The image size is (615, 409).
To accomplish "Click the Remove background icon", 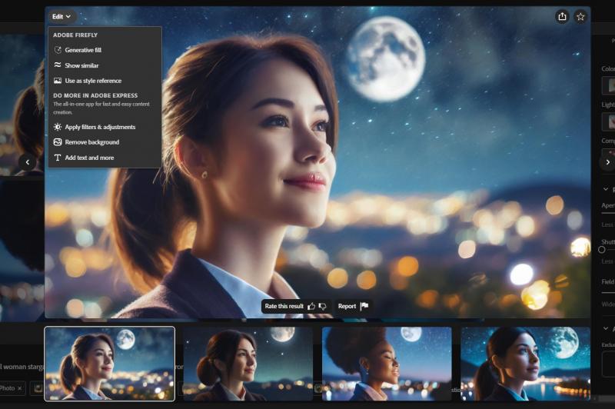I will point(58,142).
